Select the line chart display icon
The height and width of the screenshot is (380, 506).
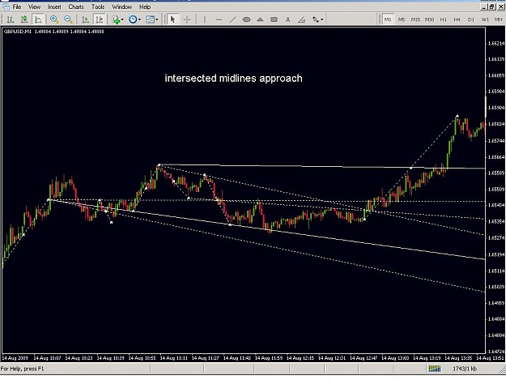click(38, 19)
